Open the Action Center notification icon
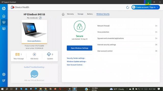The height and width of the screenshot is (91, 163). [x=159, y=89]
